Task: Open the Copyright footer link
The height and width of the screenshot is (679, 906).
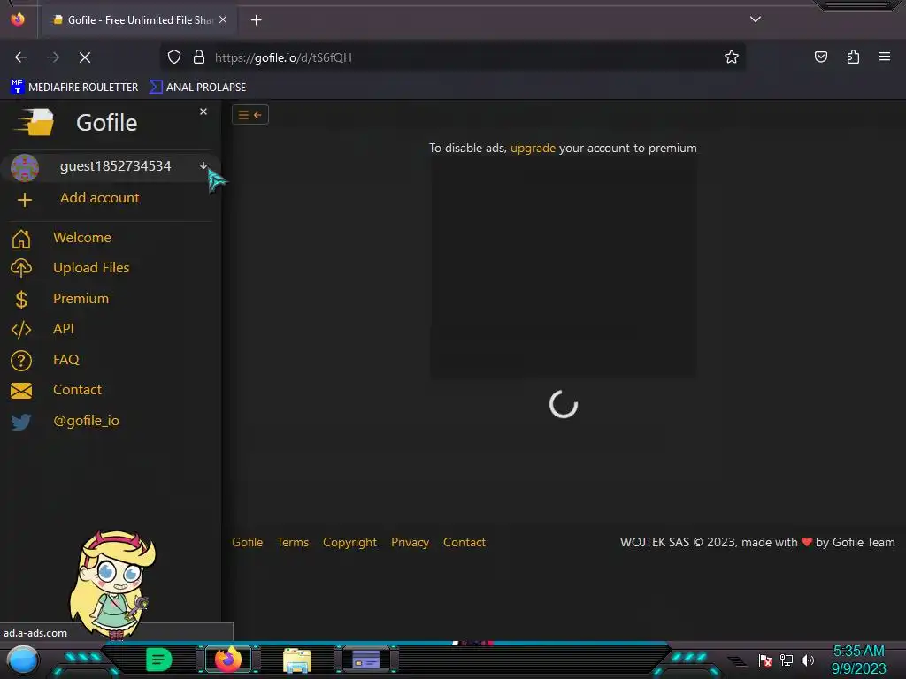Action: [349, 542]
